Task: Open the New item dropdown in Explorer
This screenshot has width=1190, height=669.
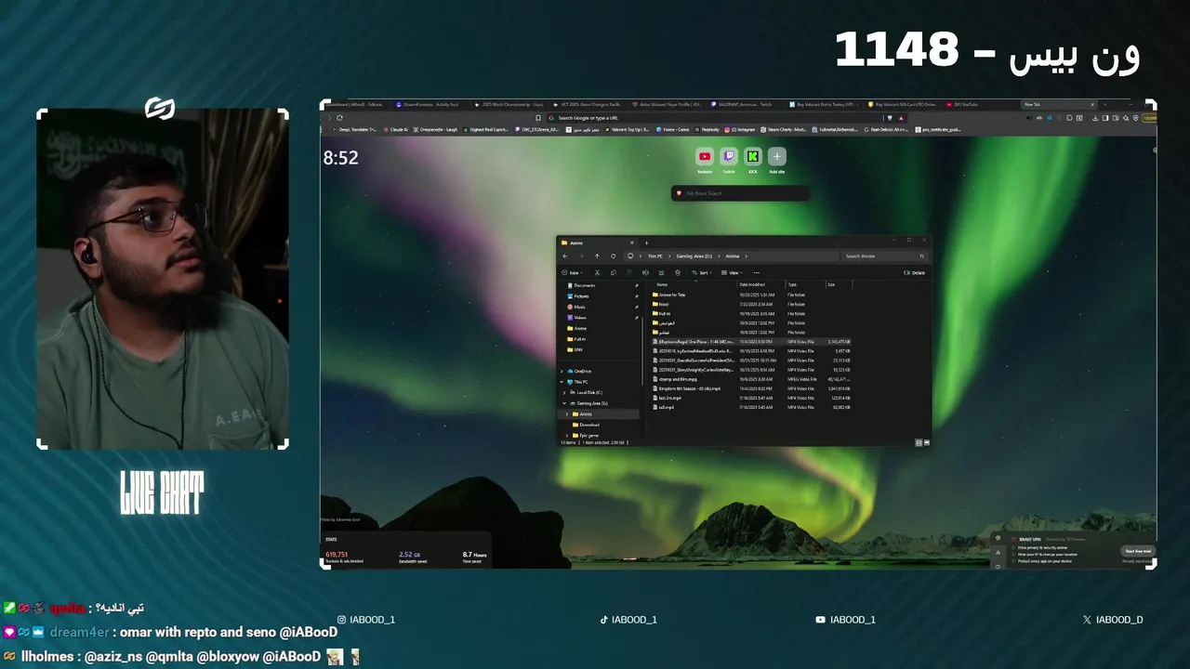Action: 573,272
